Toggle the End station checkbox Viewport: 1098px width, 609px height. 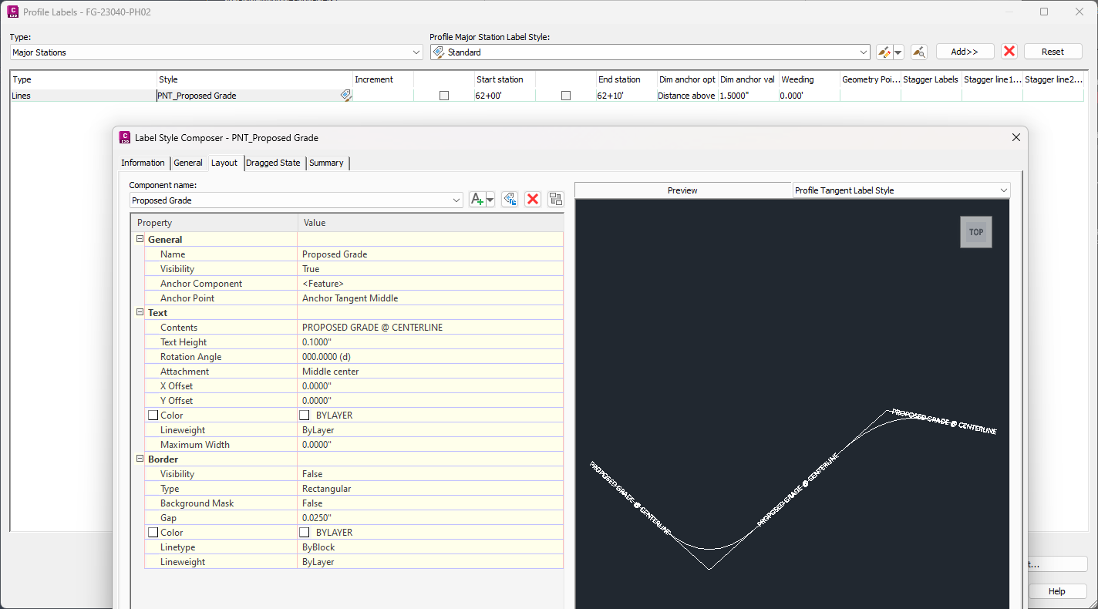click(x=566, y=95)
